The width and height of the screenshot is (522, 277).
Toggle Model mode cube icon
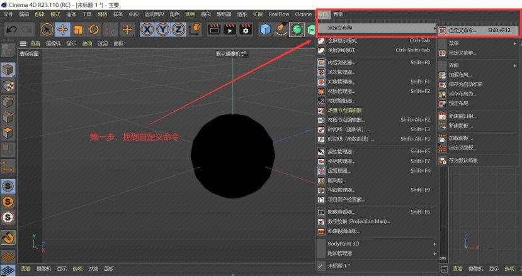tap(8, 70)
